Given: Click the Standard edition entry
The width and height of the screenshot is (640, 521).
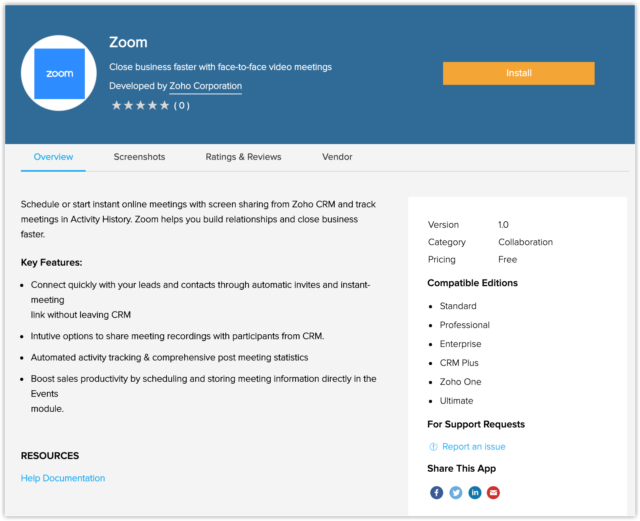Looking at the screenshot, I should [458, 306].
